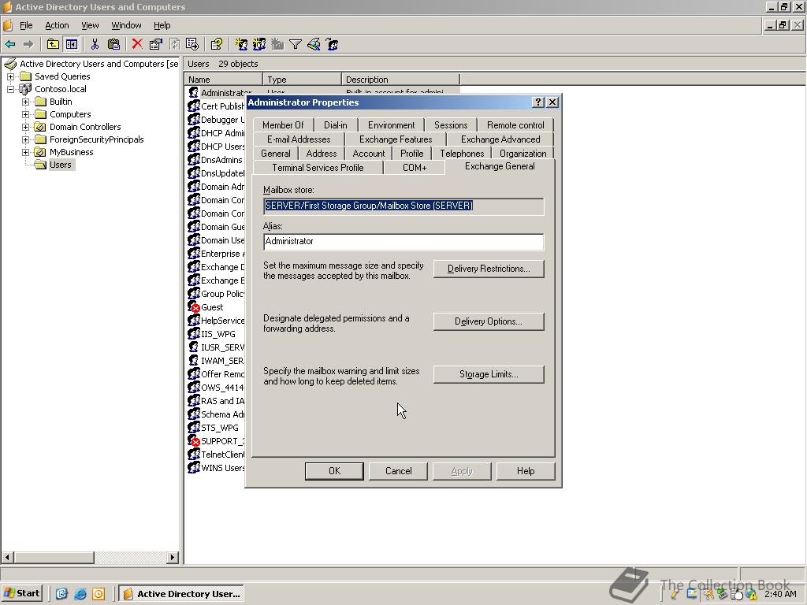Image resolution: width=807 pixels, height=605 pixels.
Task: Switch to the Terminal Services Profile tab
Action: (x=318, y=168)
